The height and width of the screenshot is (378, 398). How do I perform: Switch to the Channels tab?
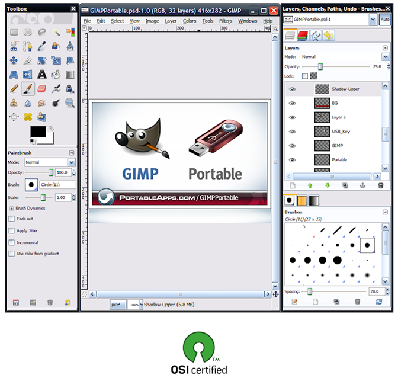pos(303,36)
